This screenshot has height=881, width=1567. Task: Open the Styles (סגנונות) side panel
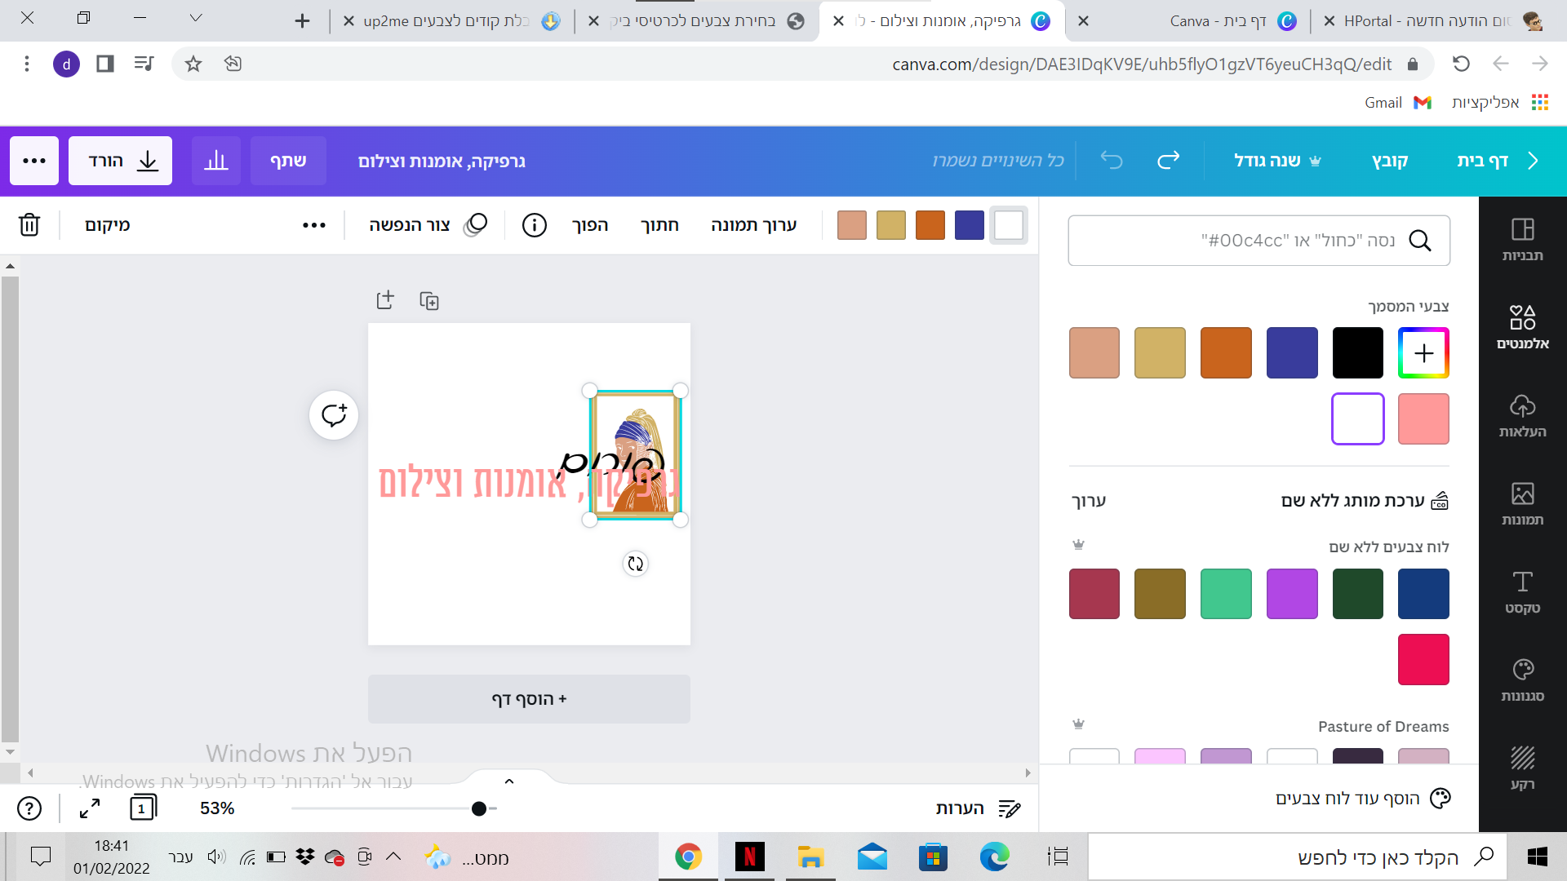[1522, 680]
